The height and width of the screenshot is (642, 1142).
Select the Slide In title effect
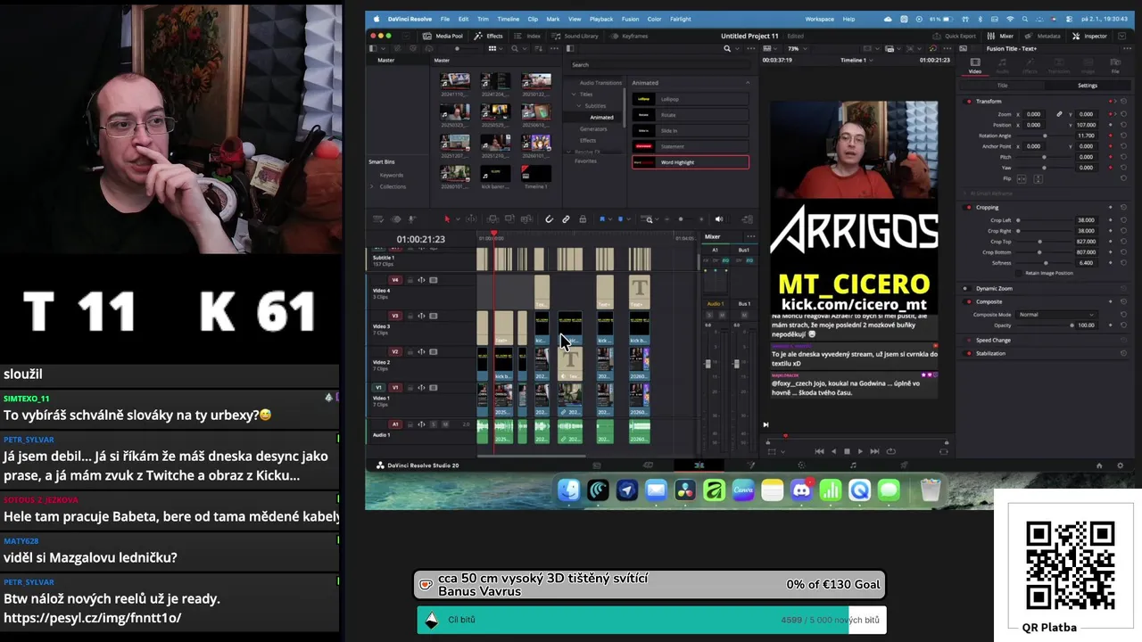click(690, 131)
